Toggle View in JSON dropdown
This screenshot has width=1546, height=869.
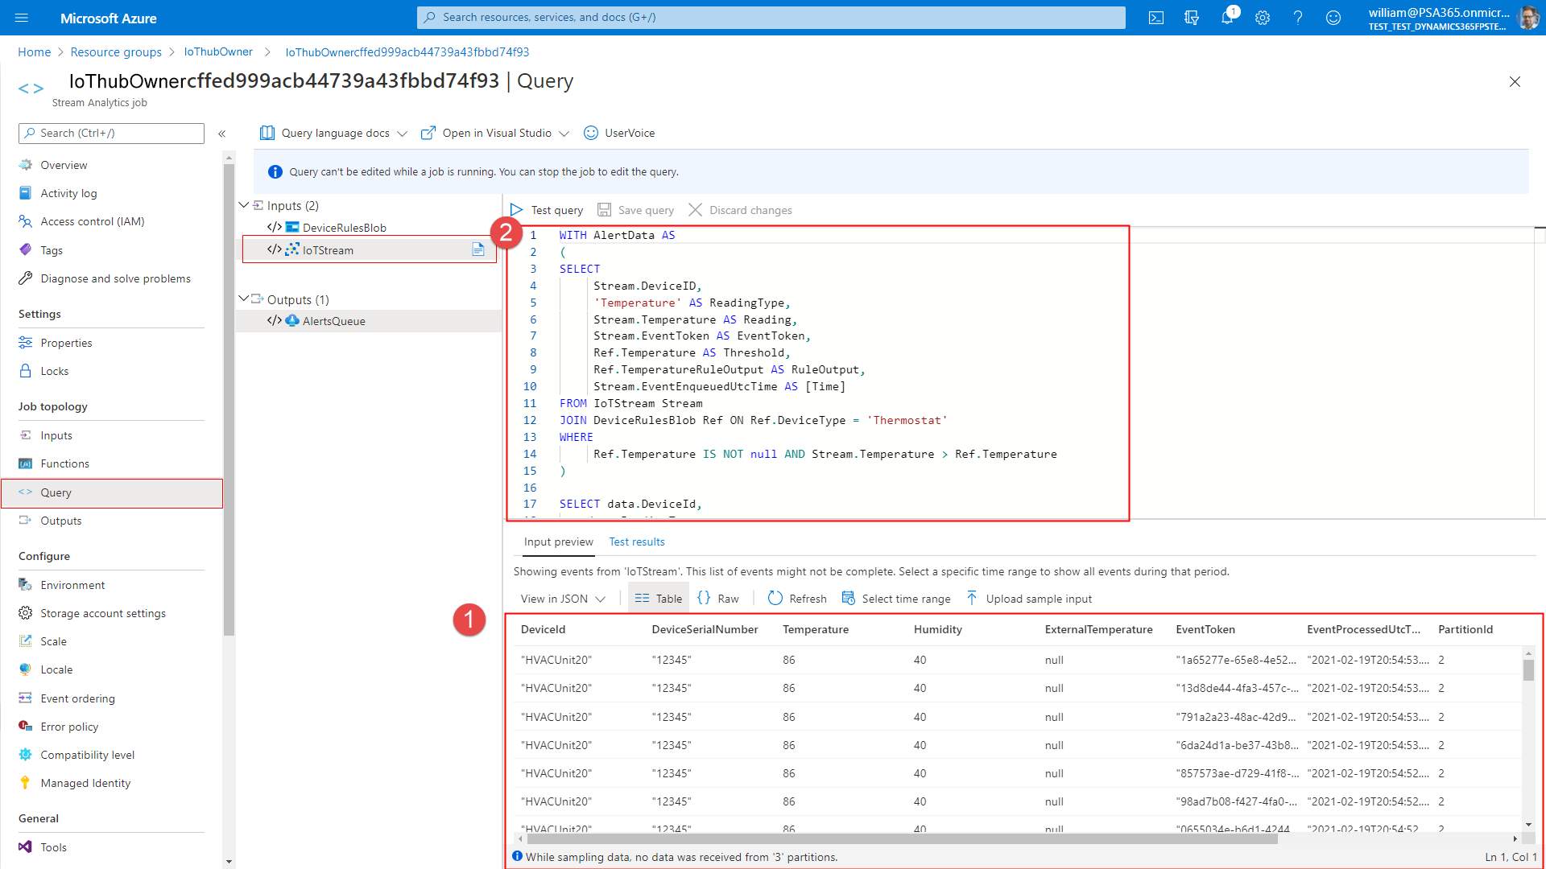pos(560,599)
